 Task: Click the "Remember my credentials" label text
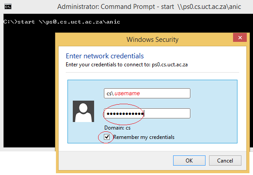click(144, 137)
